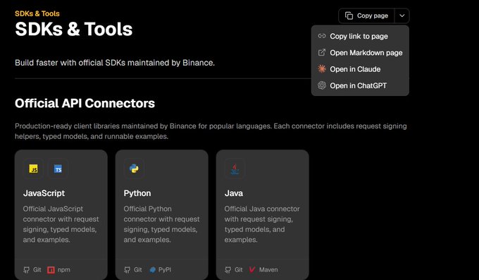Click the Python logo icon

(x=134, y=169)
